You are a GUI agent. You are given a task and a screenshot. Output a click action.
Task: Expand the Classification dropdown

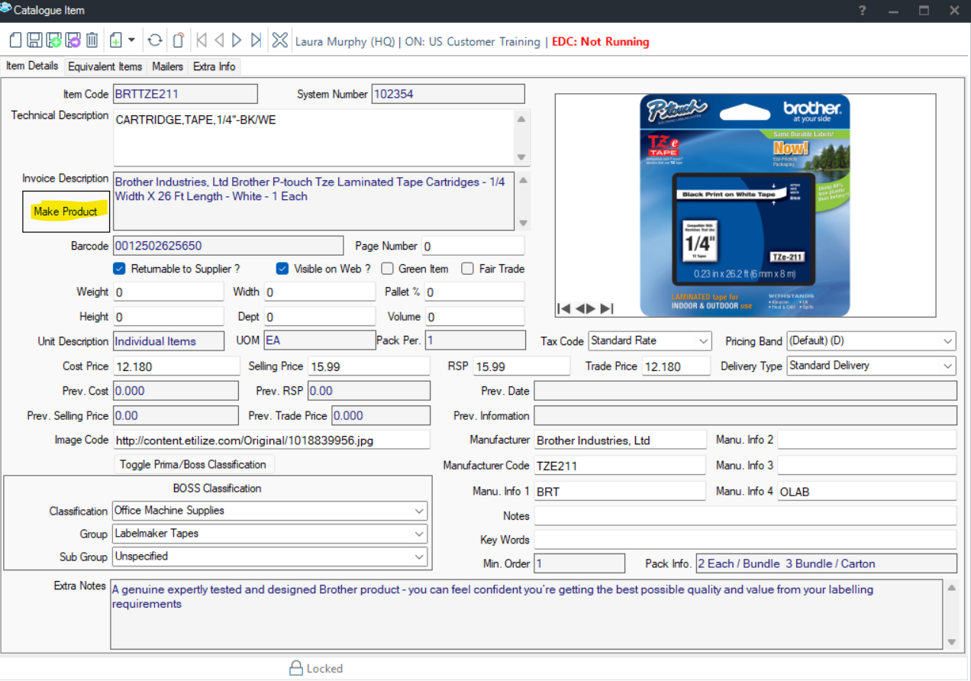pos(270,511)
